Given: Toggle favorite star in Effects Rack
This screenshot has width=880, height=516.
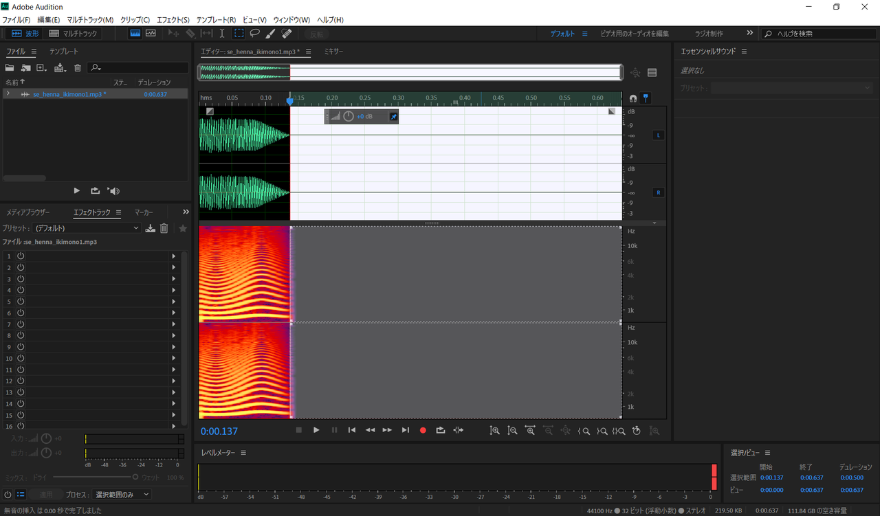Looking at the screenshot, I should [183, 228].
